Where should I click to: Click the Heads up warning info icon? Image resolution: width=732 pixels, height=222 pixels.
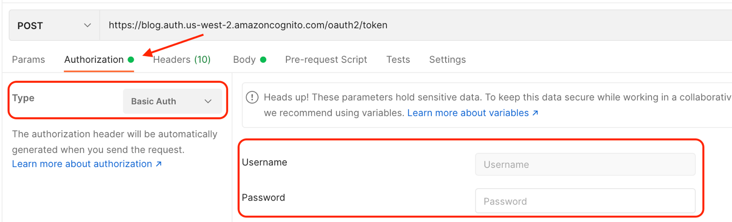252,97
